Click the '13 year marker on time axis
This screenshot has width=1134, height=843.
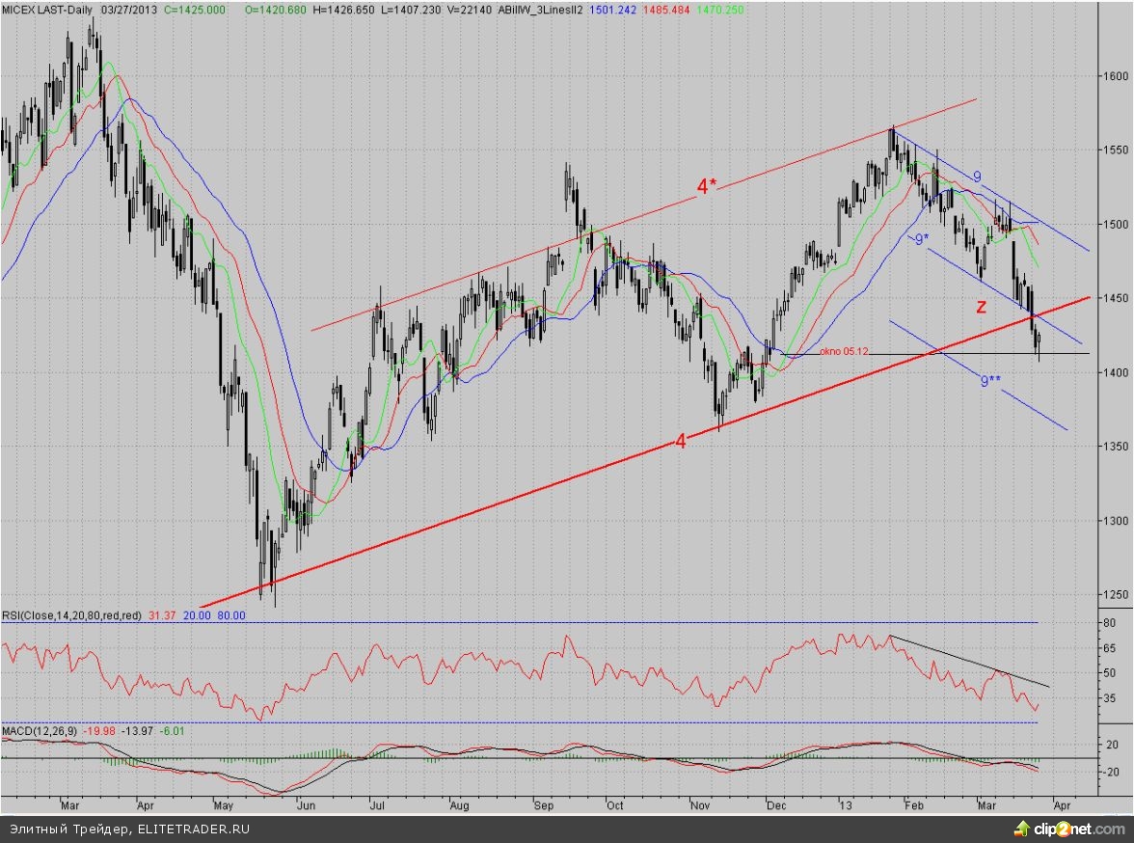tap(845, 803)
